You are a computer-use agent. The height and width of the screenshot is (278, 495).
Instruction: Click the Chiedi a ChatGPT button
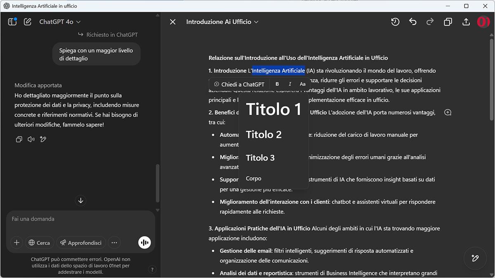point(239,84)
